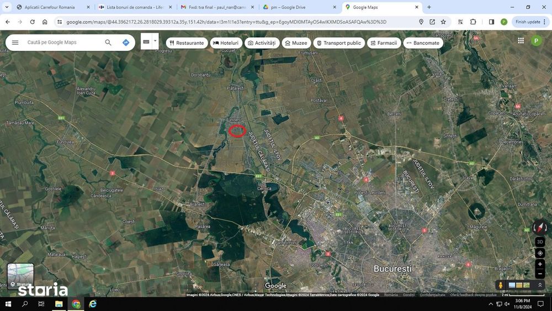Viewport: 552px width, 311px height.
Task: Show my location on the map
Action: click(540, 253)
